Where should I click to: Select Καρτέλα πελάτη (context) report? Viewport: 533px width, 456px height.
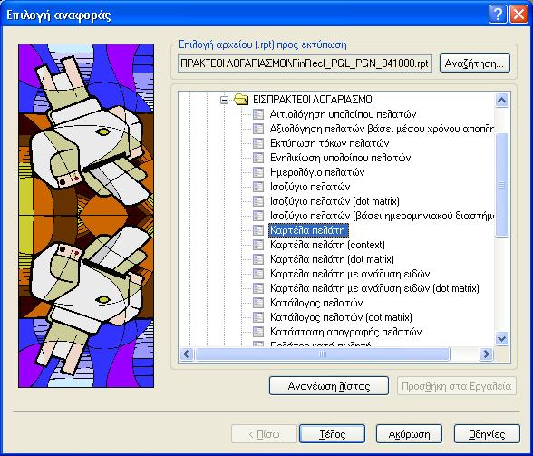point(327,245)
